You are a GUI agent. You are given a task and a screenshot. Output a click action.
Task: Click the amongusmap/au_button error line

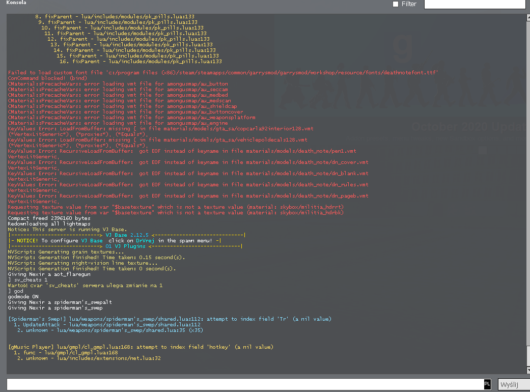(118, 84)
